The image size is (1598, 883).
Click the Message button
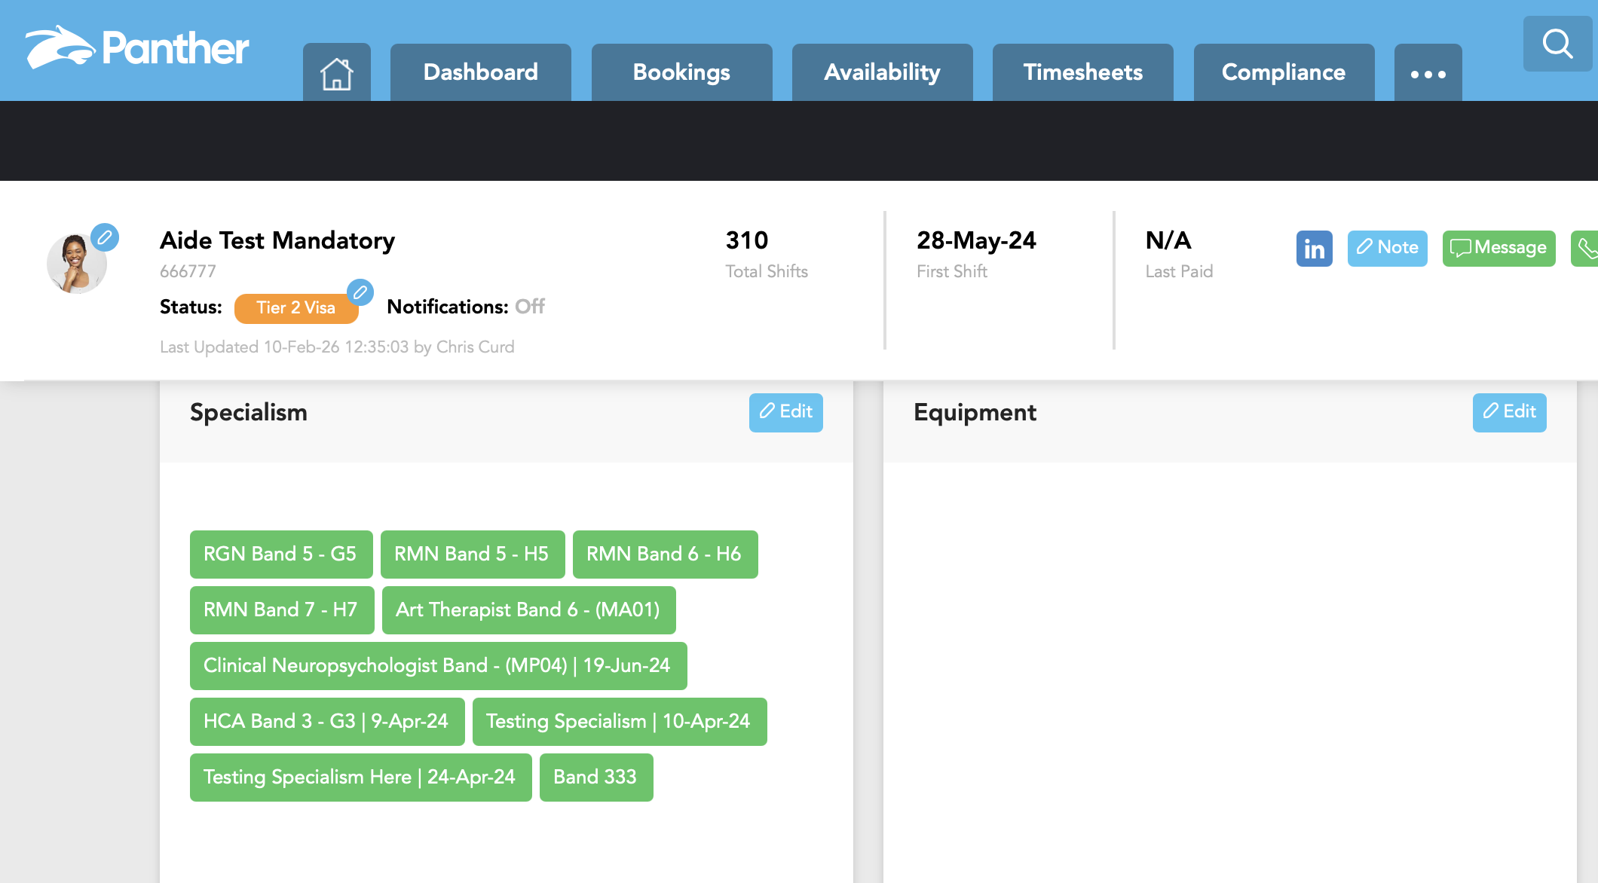pos(1499,248)
